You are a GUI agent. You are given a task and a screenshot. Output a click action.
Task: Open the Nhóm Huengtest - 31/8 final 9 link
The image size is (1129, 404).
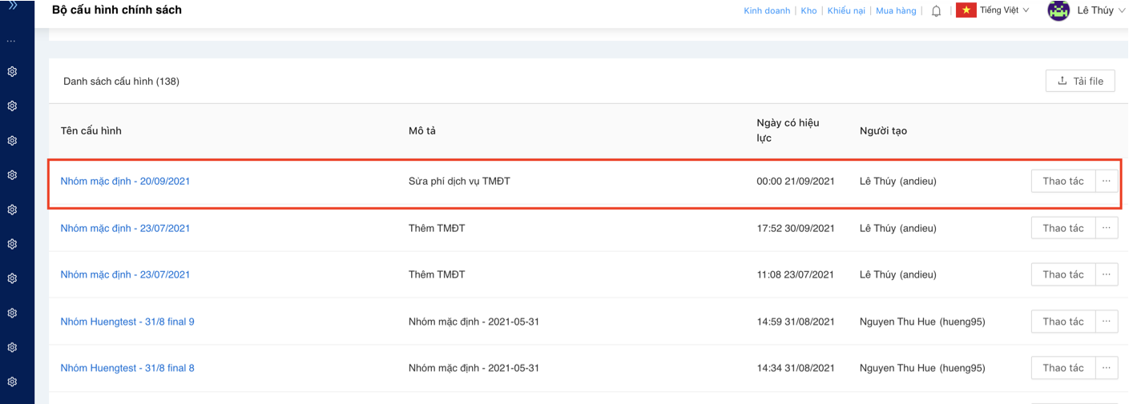pyautogui.click(x=127, y=322)
